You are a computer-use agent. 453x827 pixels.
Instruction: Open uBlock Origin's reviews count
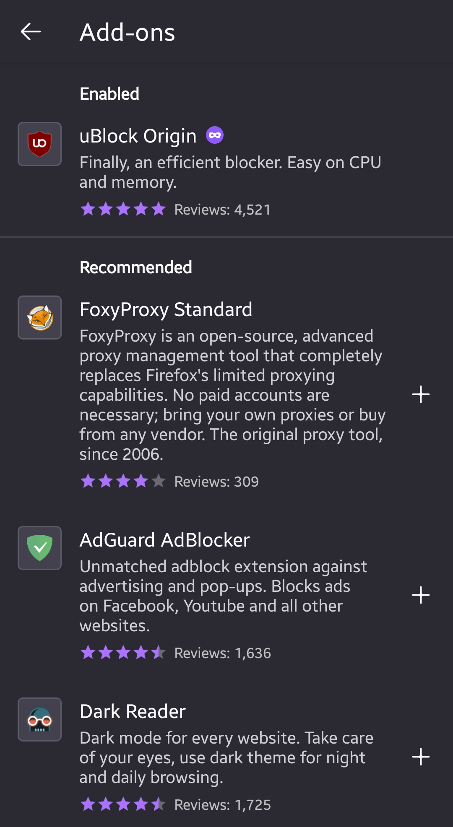pyautogui.click(x=222, y=209)
